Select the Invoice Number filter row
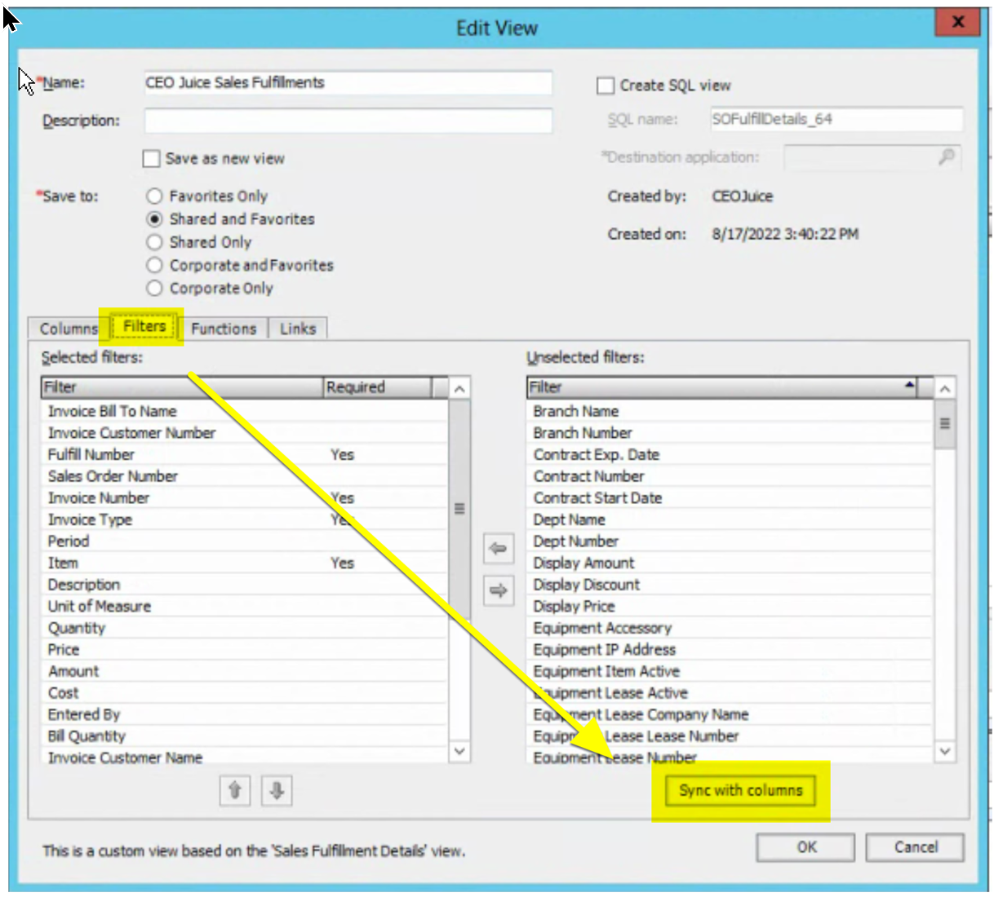This screenshot has width=994, height=897. point(163,497)
